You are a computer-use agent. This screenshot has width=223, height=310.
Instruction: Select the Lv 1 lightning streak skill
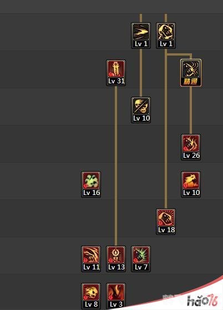coord(141,36)
